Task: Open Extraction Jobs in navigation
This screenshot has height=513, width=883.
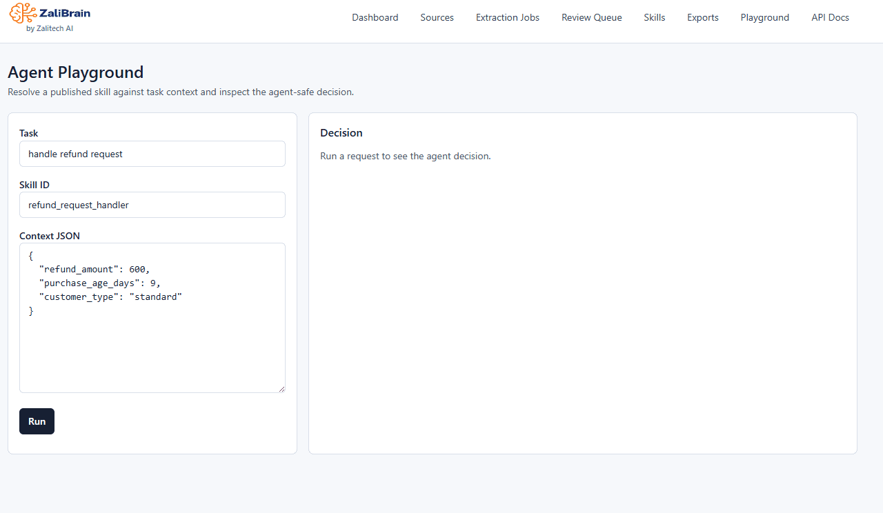Action: (508, 18)
